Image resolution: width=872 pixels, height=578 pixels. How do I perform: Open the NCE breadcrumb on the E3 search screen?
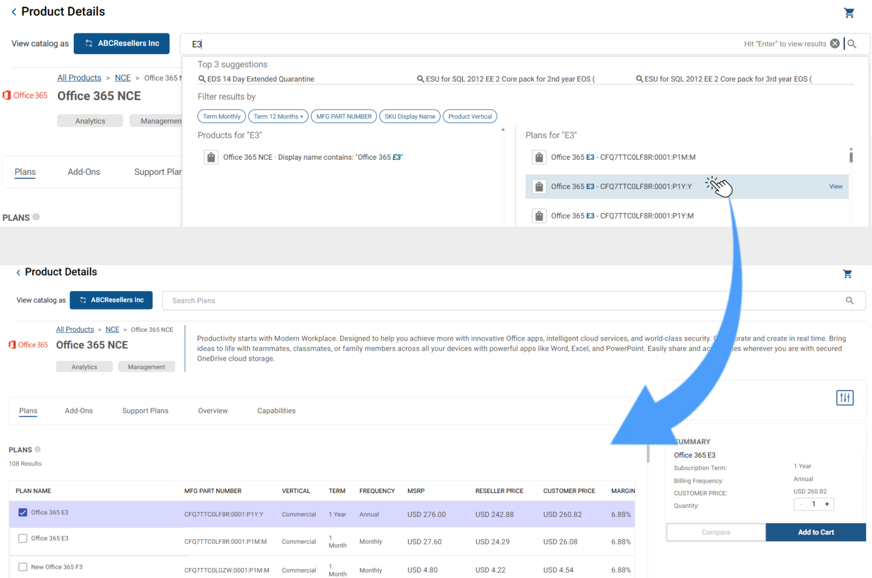pos(123,78)
